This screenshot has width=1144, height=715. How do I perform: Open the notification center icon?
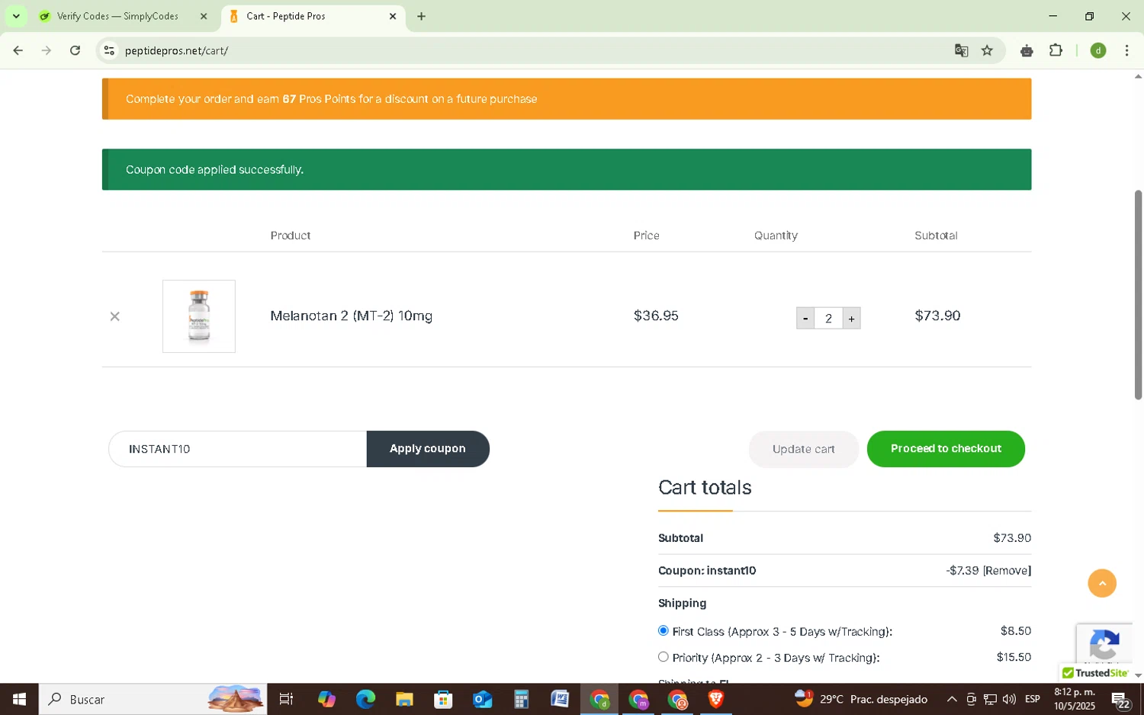(1120, 700)
